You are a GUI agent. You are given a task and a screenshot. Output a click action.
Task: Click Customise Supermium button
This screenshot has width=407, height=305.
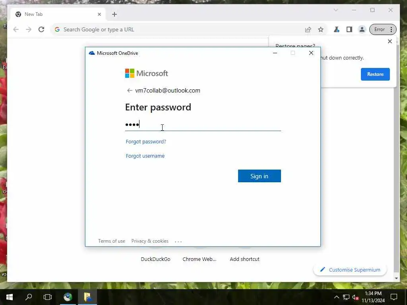coord(350,270)
